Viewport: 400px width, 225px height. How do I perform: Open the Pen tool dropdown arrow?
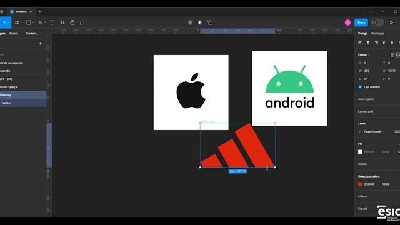[x=45, y=22]
